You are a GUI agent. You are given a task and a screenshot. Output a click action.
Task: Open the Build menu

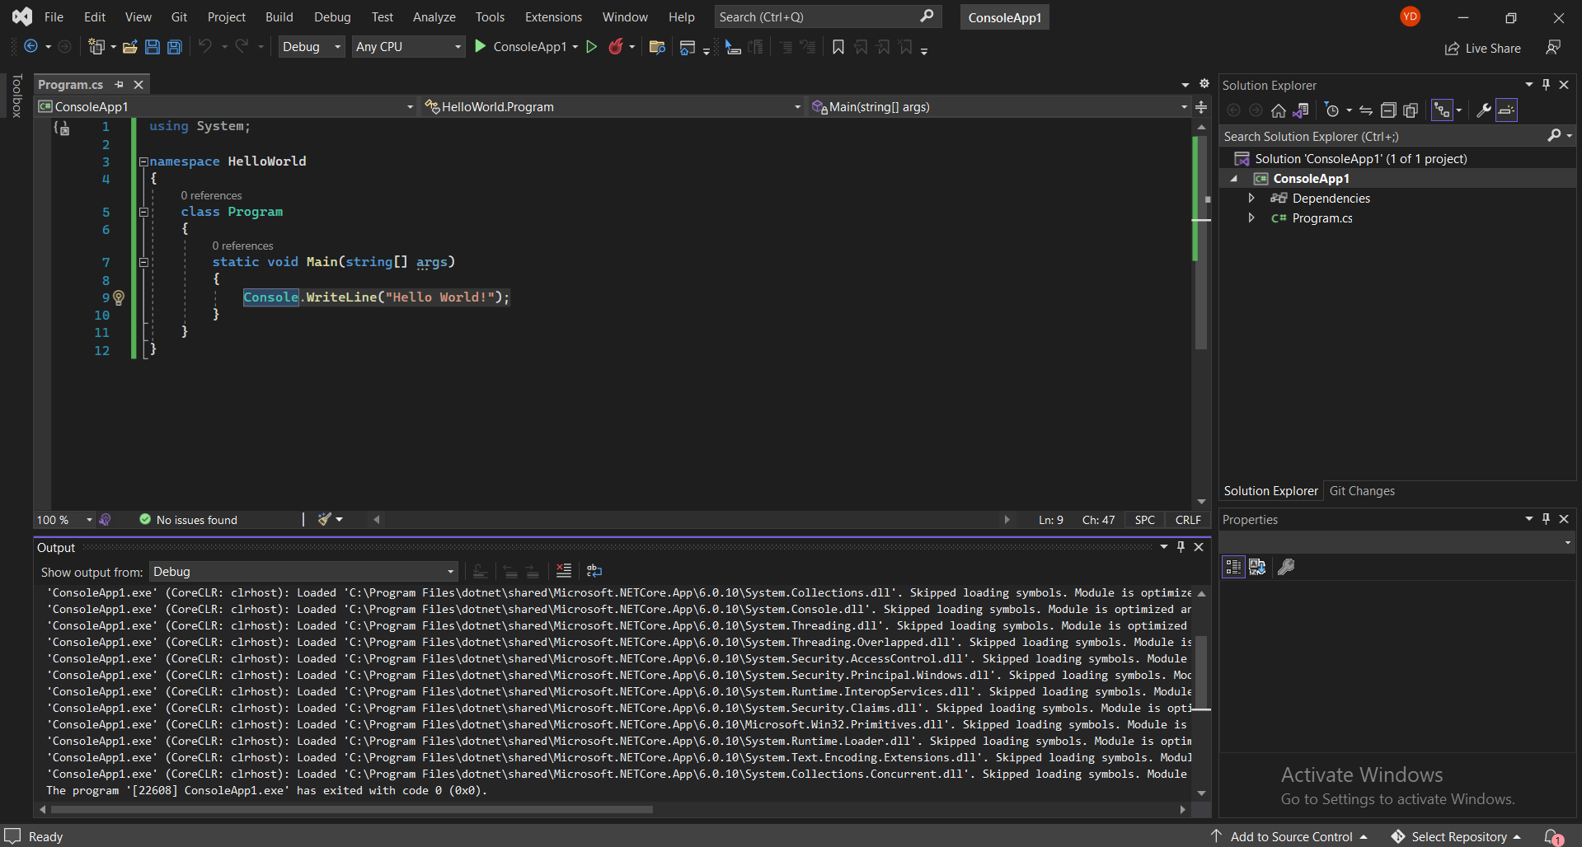coord(279,17)
